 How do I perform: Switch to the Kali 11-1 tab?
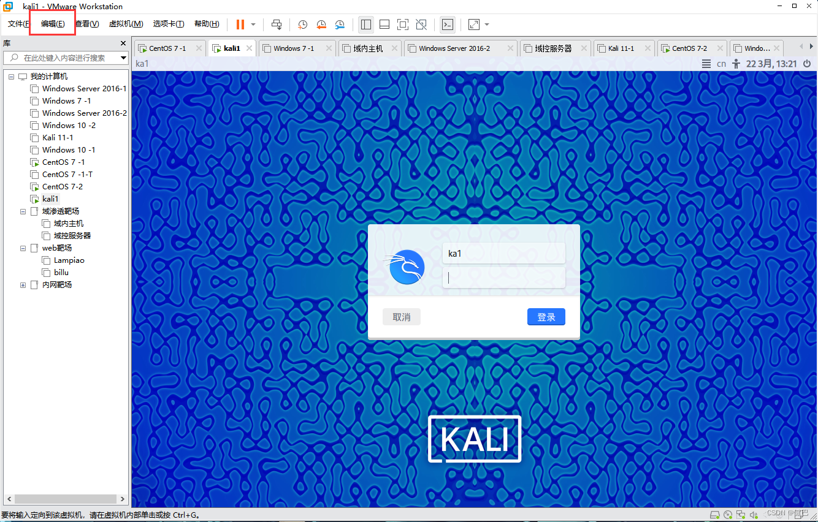[x=621, y=48]
